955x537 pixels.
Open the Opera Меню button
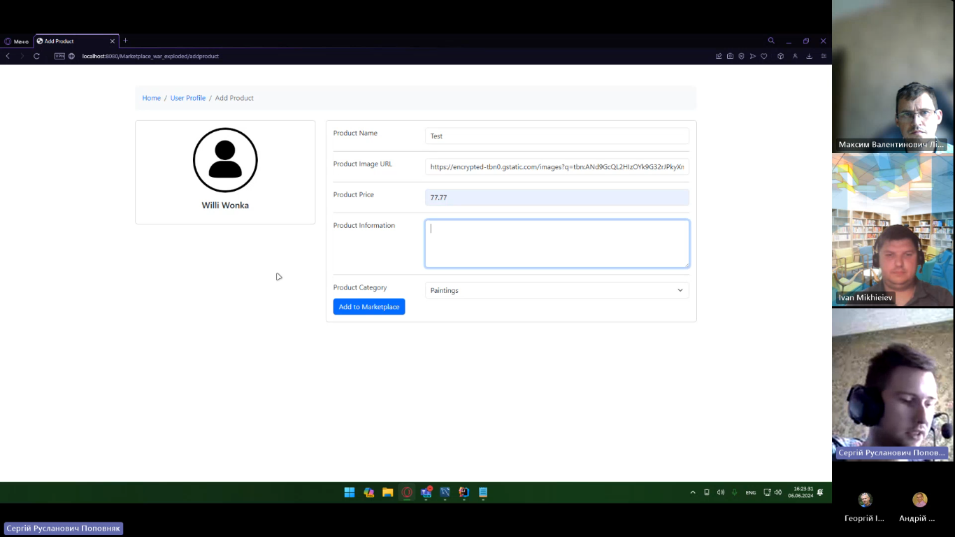click(17, 41)
